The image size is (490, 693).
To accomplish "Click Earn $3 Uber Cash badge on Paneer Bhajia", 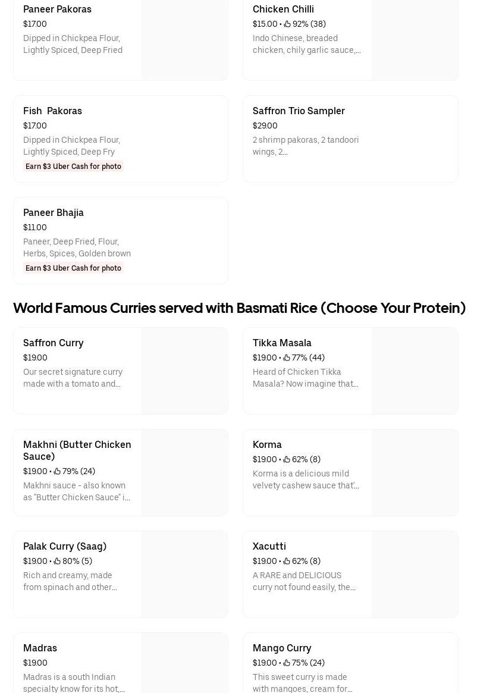I will pos(73,268).
